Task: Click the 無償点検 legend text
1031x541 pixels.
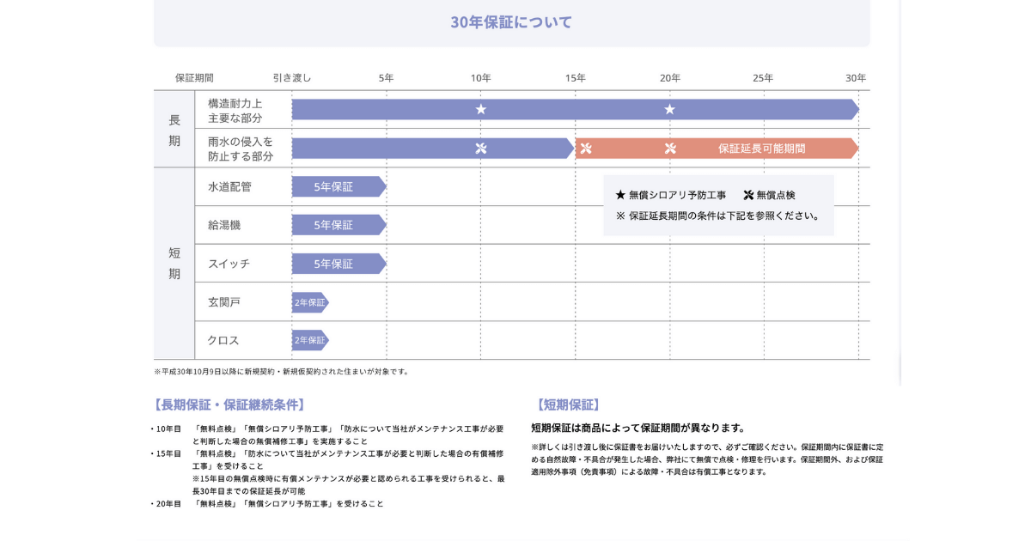Action: click(x=776, y=195)
